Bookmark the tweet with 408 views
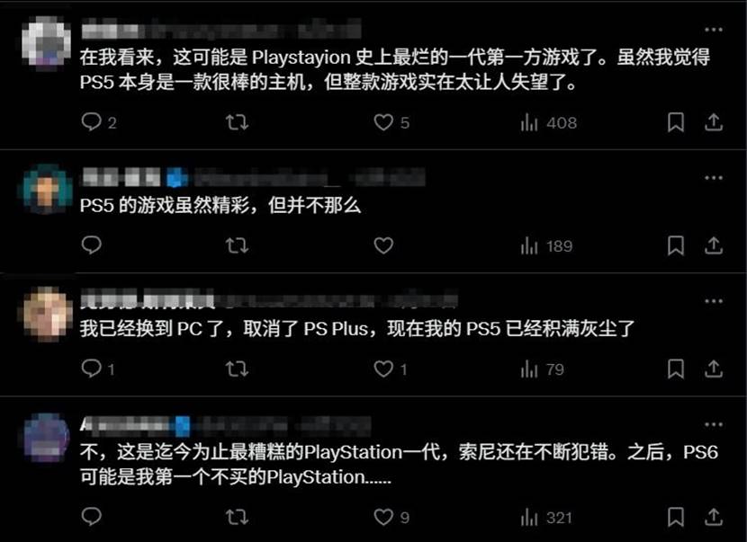 tap(676, 122)
